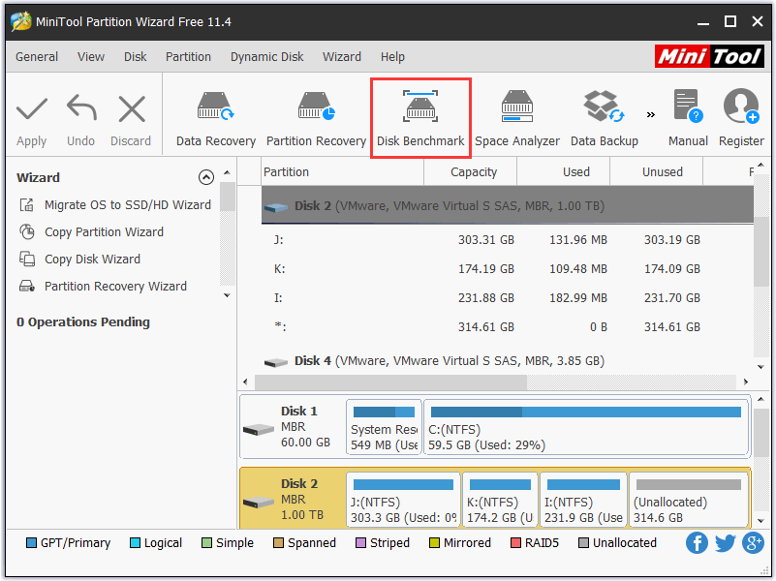
Task: Start Partition Recovery Wizard link
Action: [115, 287]
